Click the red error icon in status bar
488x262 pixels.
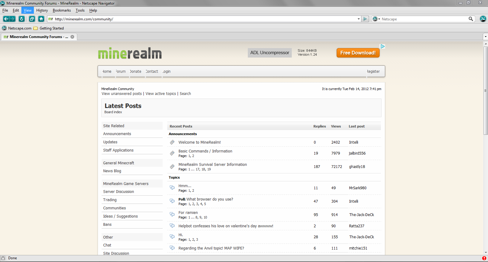pos(484,258)
